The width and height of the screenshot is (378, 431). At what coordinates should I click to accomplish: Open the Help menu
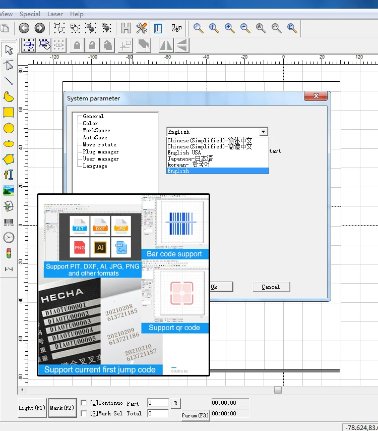(x=77, y=14)
